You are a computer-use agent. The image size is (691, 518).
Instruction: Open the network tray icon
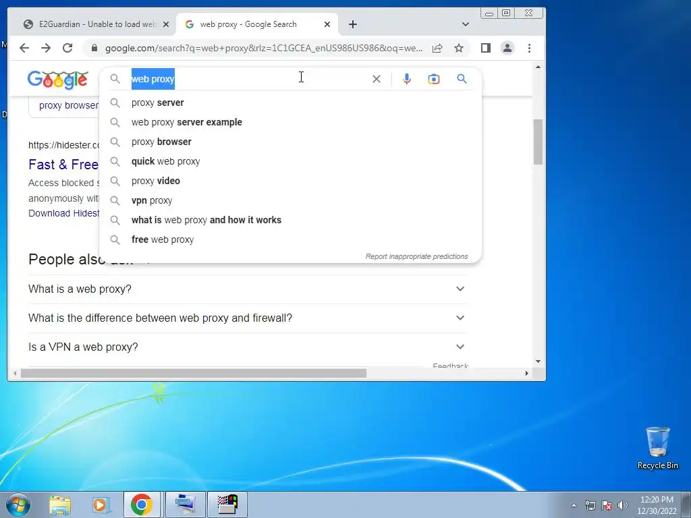pyautogui.click(x=590, y=505)
